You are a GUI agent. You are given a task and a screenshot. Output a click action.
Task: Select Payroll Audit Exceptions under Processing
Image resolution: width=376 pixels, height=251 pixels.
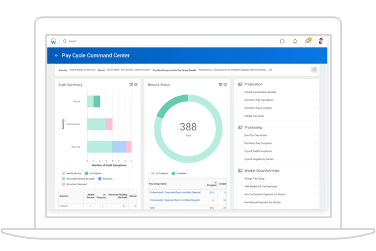(x=258, y=151)
